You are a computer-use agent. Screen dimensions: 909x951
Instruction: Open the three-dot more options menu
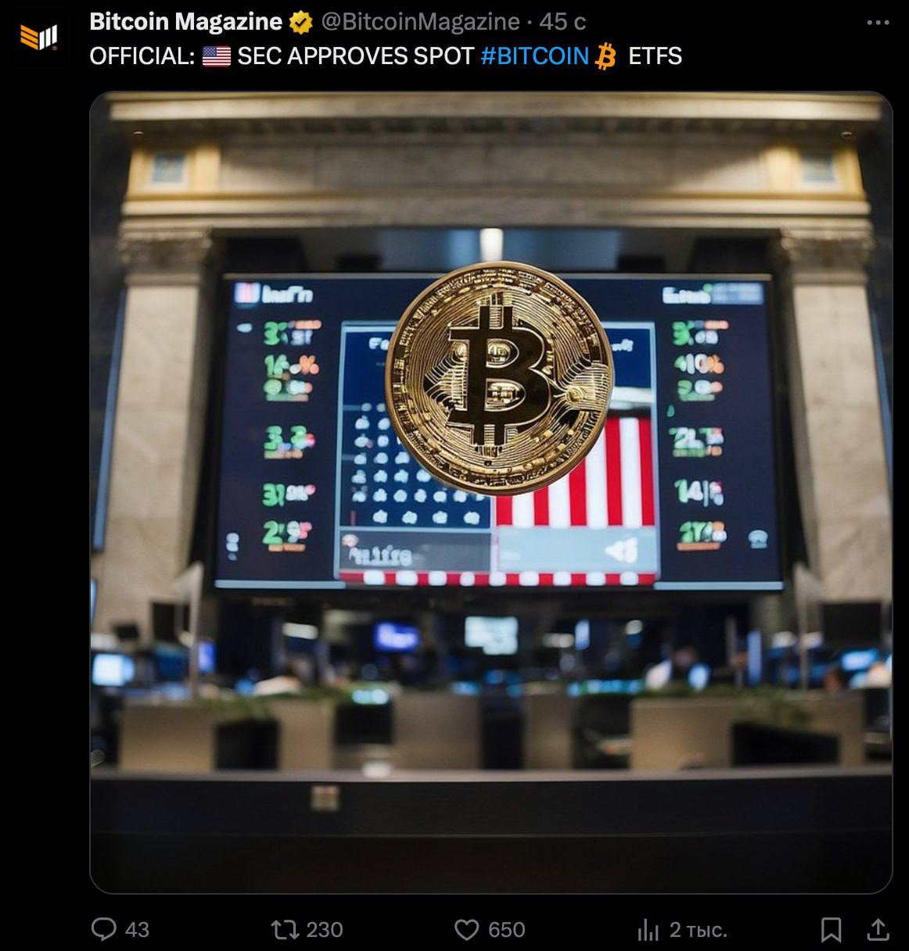878,23
